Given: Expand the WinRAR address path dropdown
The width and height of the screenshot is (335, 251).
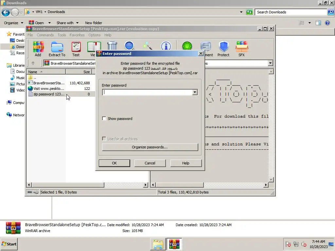Looking at the screenshot, I should (x=270, y=63).
